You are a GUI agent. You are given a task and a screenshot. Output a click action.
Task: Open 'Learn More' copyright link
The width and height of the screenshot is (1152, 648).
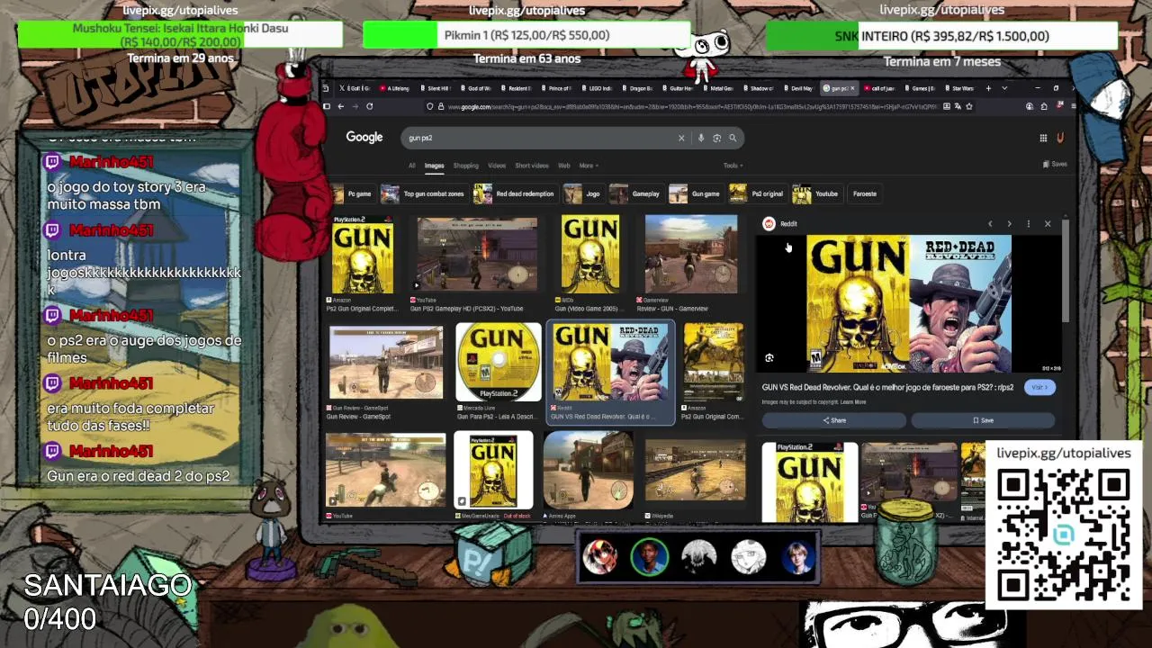pyautogui.click(x=853, y=402)
